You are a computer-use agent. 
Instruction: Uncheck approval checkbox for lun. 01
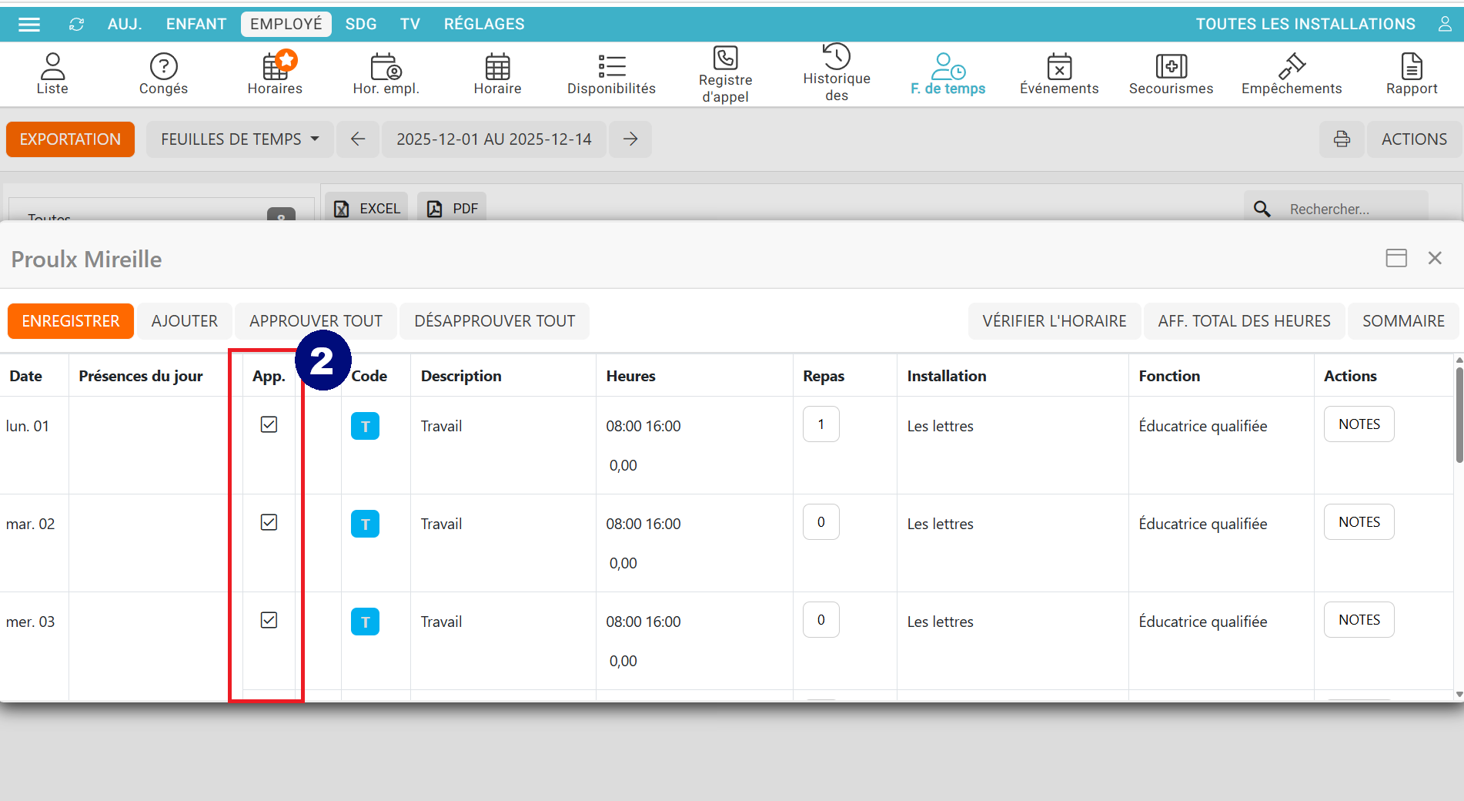point(269,424)
